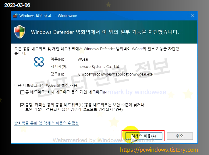Screen dimensions: 209x155
Task: Click the 2023-03-06 date text
Action: tap(17, 5)
